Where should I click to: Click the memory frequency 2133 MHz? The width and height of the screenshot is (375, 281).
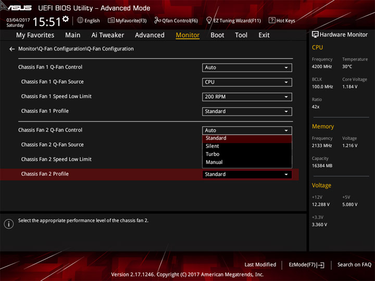(x=322, y=146)
